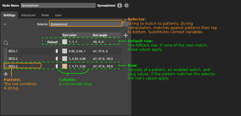The image size is (241, 116).
Task: Add a new column with plus icon
Action: pos(126,35)
